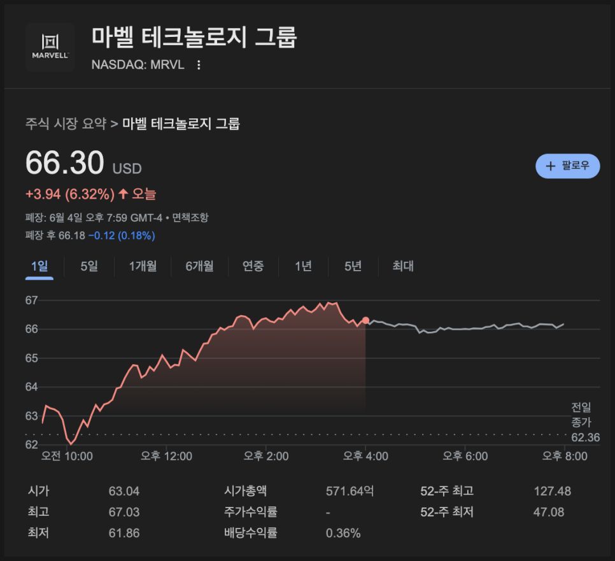Click the 52-주 최저 value 47.08

pos(548,512)
